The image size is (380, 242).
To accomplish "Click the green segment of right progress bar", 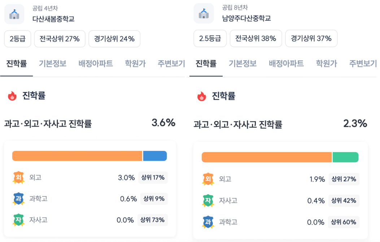I will pos(345,157).
